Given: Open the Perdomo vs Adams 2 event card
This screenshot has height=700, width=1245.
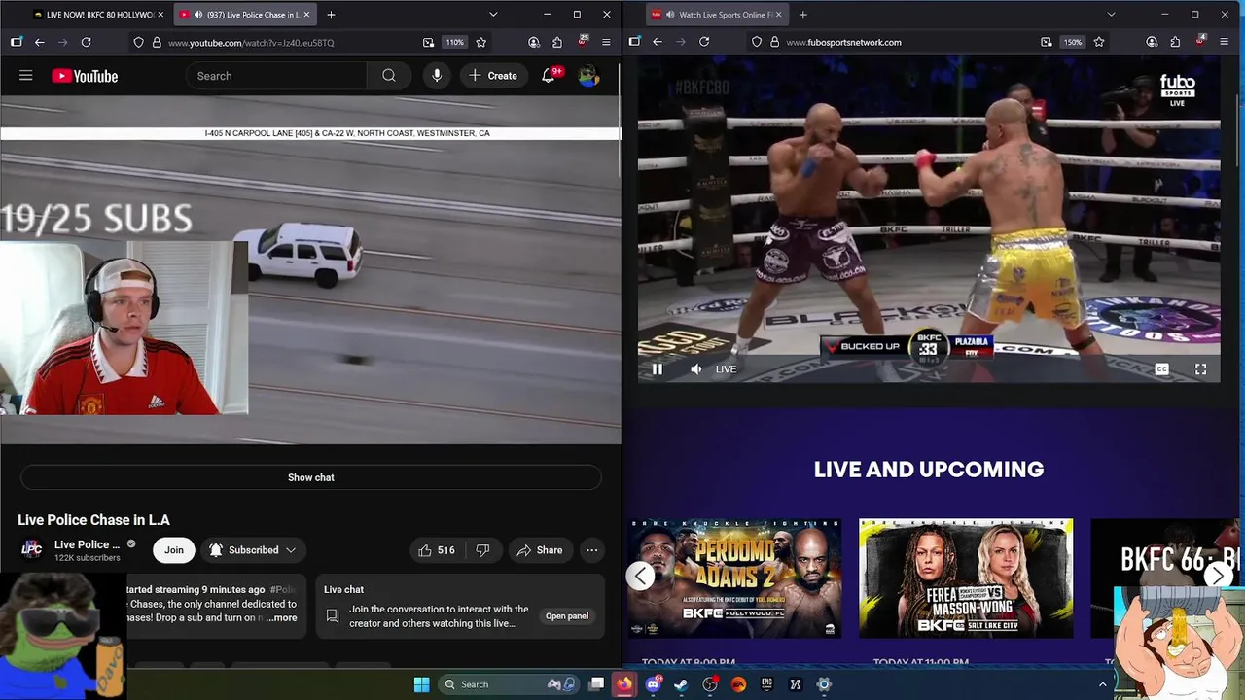Looking at the screenshot, I should pyautogui.click(x=733, y=577).
